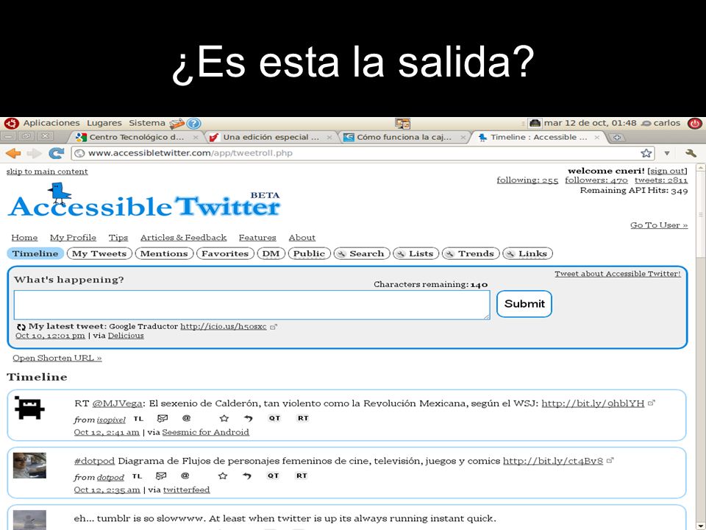Viewport: 706px width, 530px height.
Task: Reply arrow on isopixel's tweet
Action: click(248, 418)
